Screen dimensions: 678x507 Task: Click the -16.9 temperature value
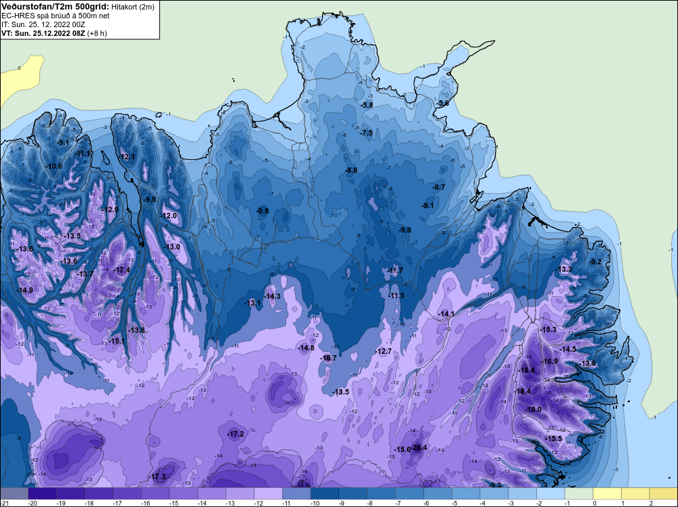pyautogui.click(x=550, y=361)
